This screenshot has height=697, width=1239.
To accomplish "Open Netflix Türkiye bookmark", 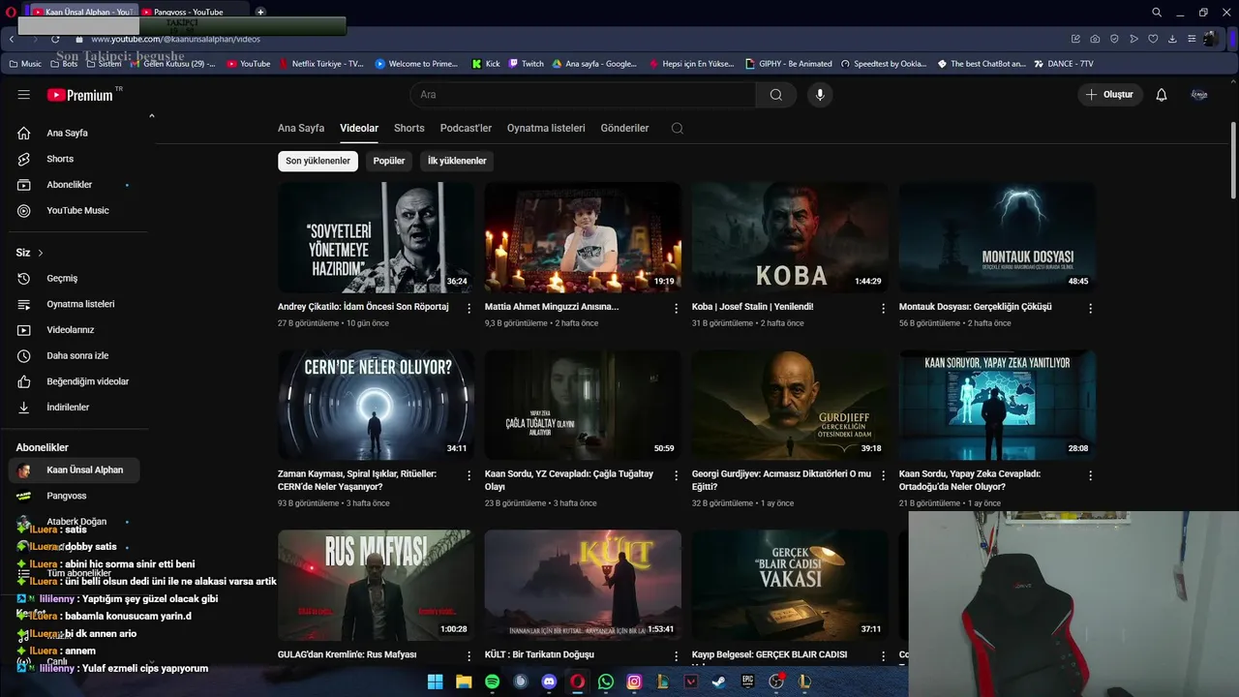I will click(x=321, y=64).
